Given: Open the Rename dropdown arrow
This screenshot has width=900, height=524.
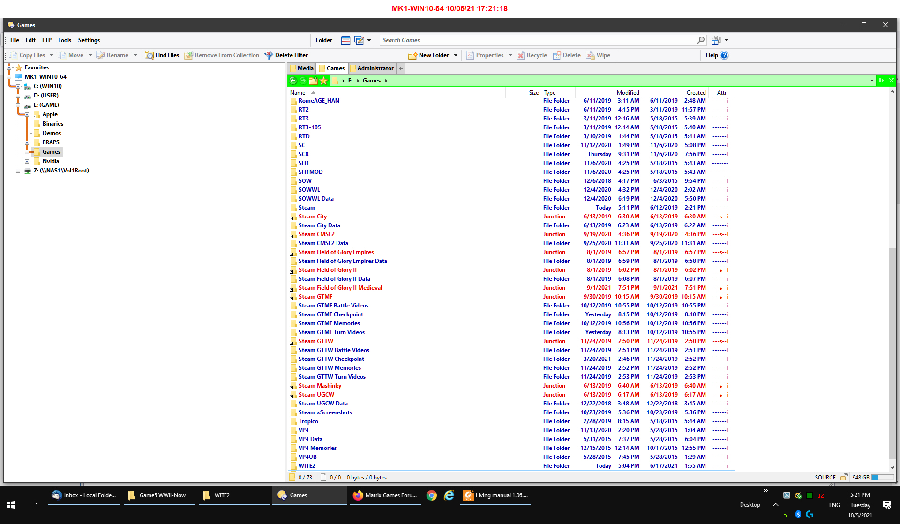Looking at the screenshot, I should 135,55.
